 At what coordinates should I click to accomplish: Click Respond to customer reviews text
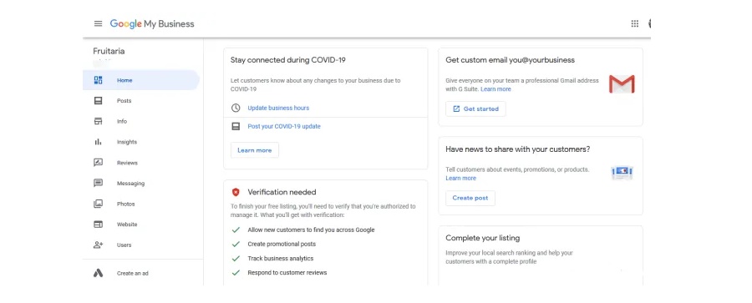click(x=287, y=273)
